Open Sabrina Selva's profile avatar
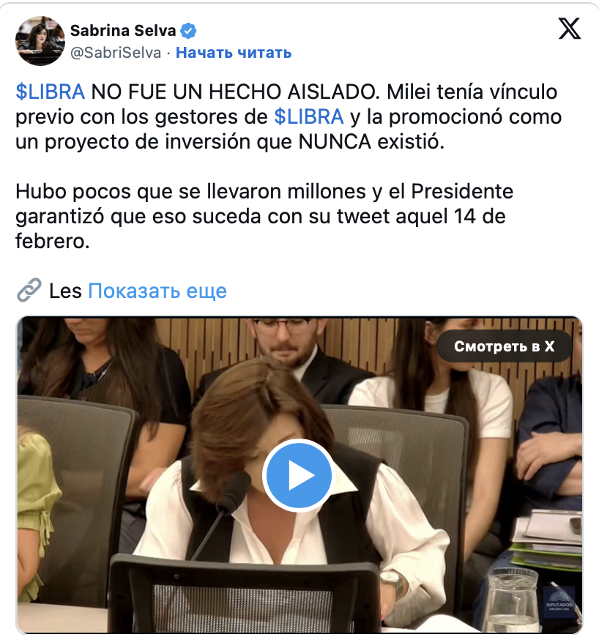Viewport: 599px width, 637px height. [x=40, y=40]
